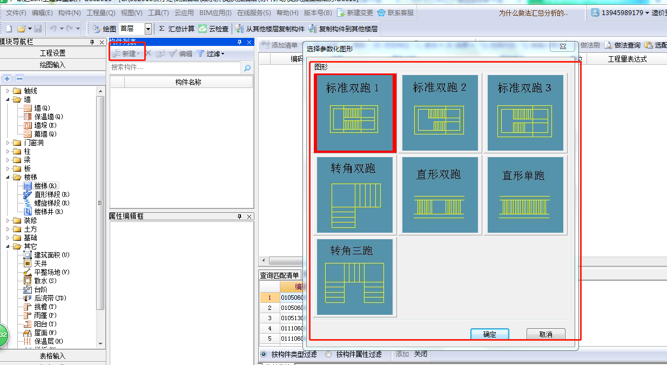667x365 pixels.
Task: Click the expand-all plus icon in navigation tree
Action: point(7,79)
